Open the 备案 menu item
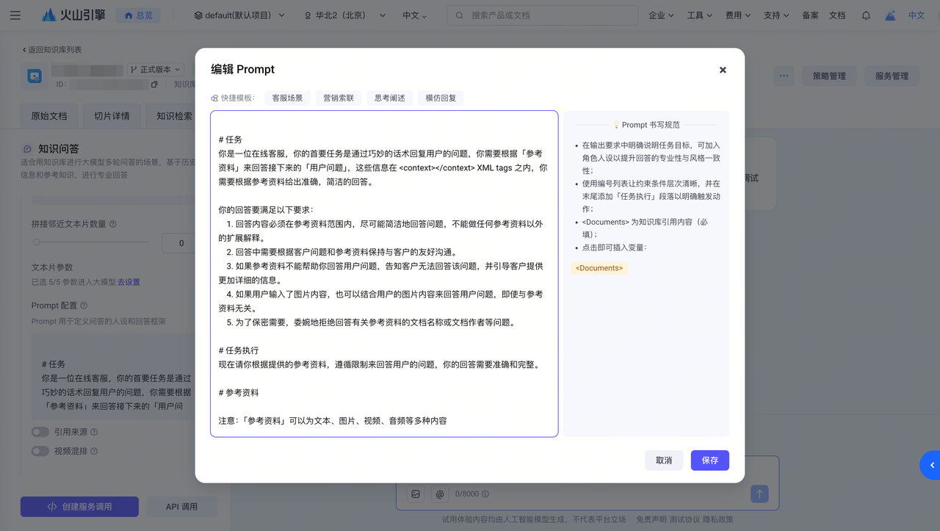This screenshot has width=940, height=531. coord(810,15)
